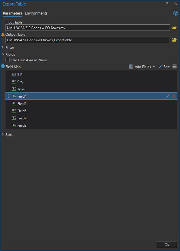
Task: Click the Field Map info icon
Action: coord(3,67)
